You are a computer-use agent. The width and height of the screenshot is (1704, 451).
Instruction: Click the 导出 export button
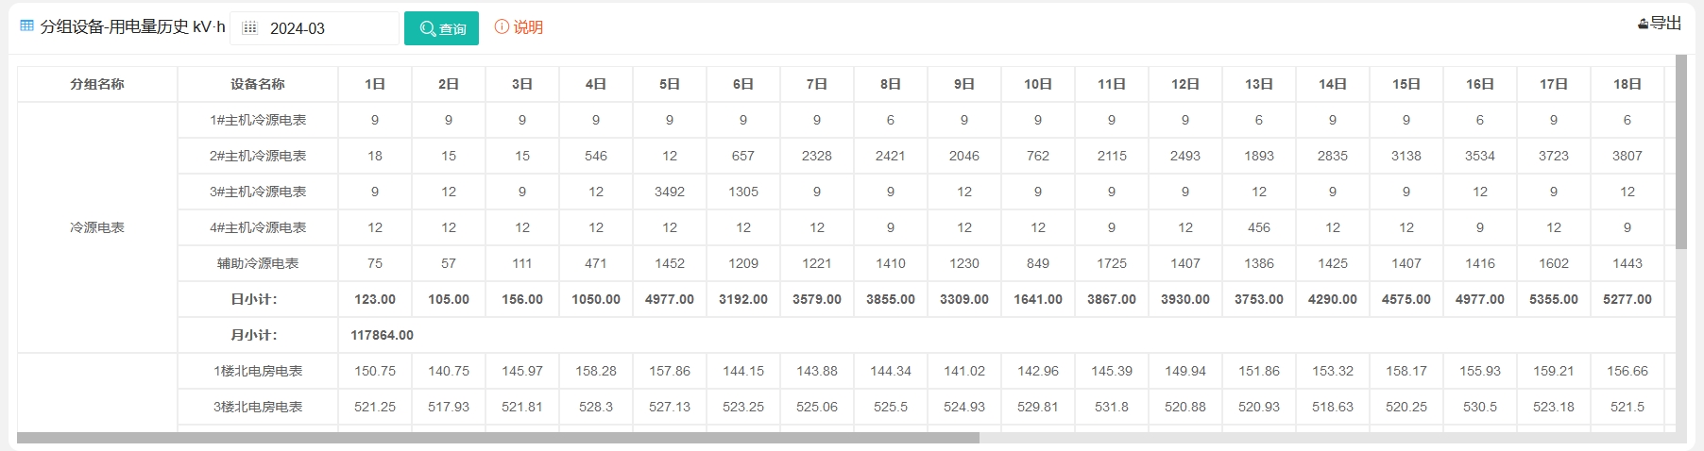pos(1660,24)
